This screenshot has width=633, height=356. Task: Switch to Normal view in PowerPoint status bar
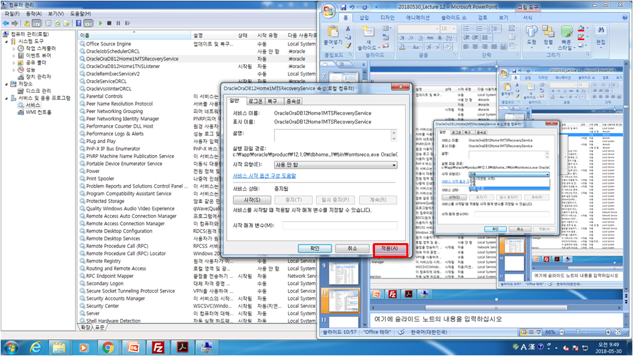(x=523, y=332)
